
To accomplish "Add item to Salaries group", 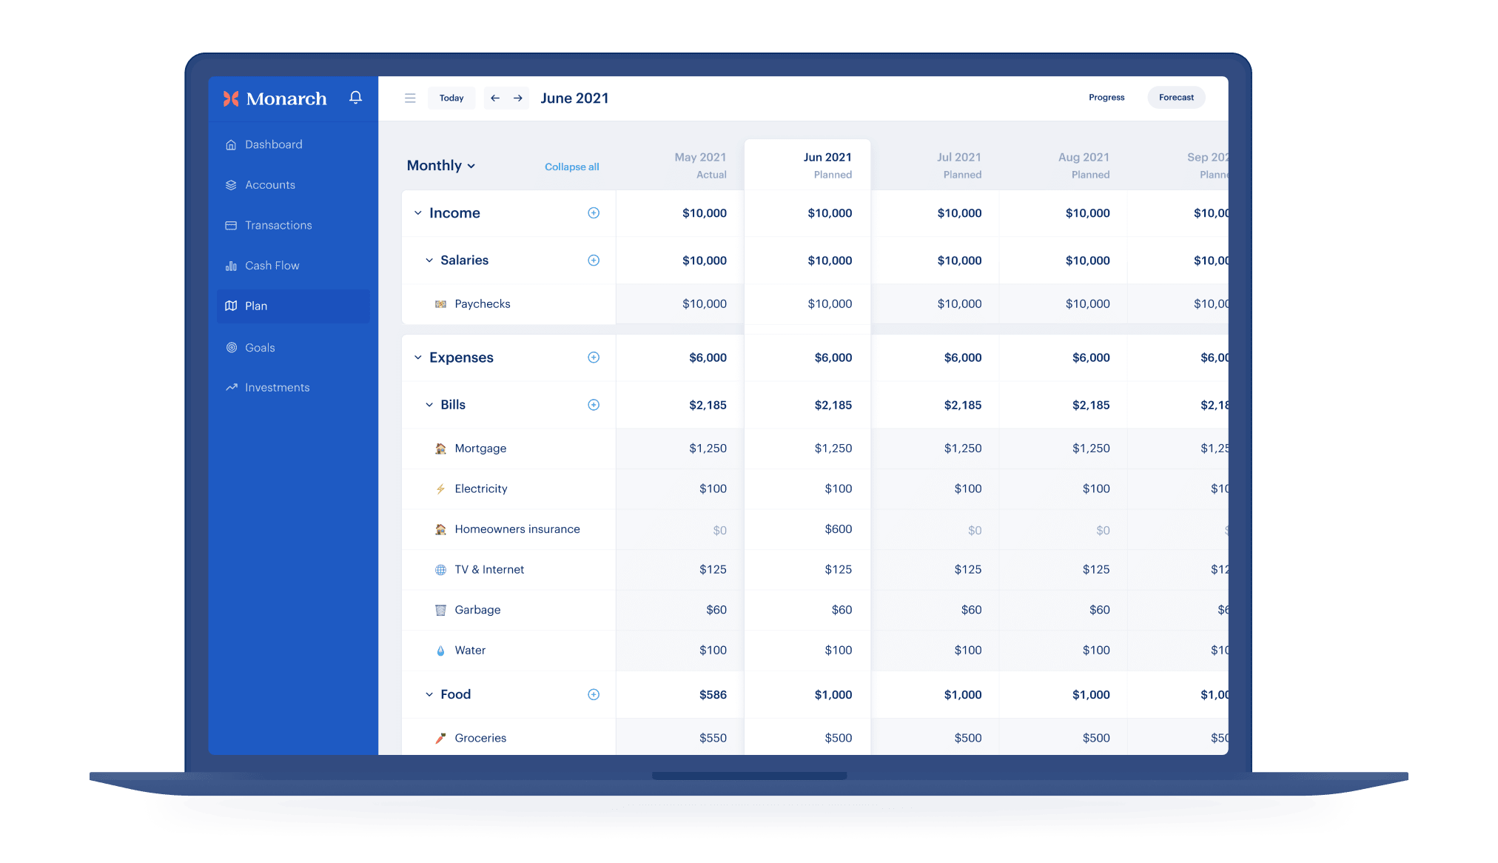I will click(x=594, y=261).
